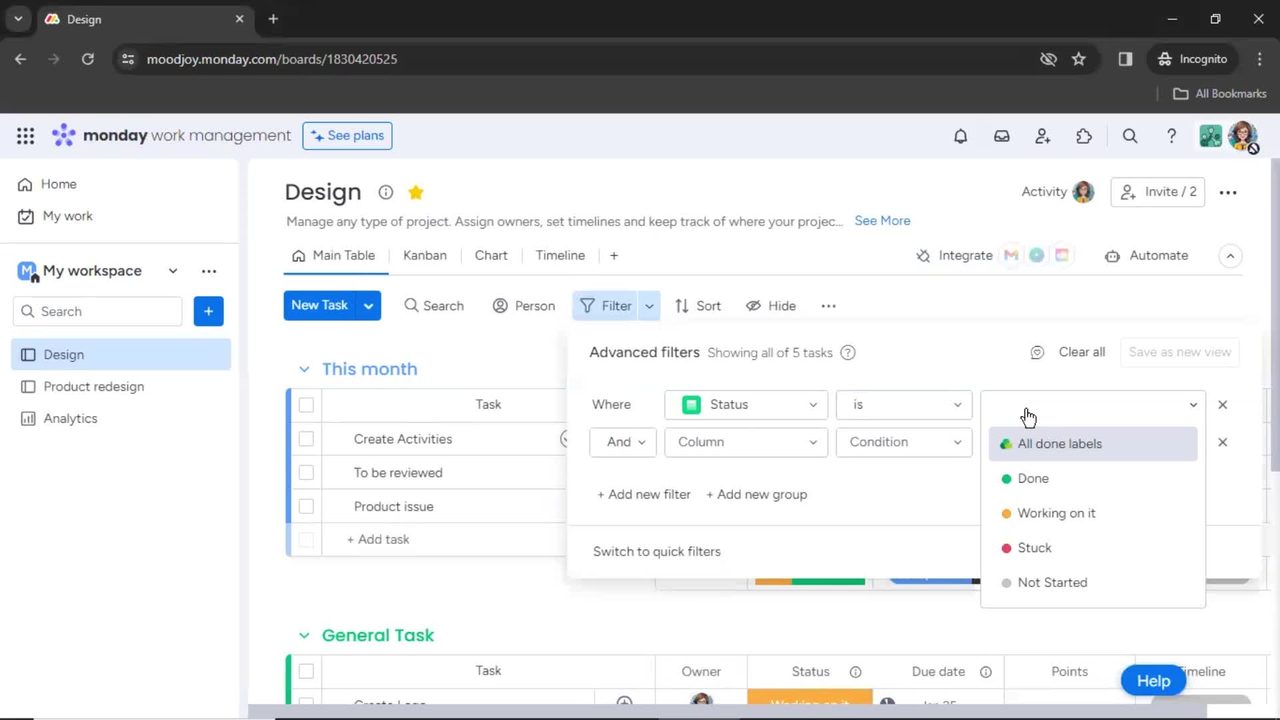Check the Create Activities task checkbox
1280x720 pixels.
coord(306,439)
